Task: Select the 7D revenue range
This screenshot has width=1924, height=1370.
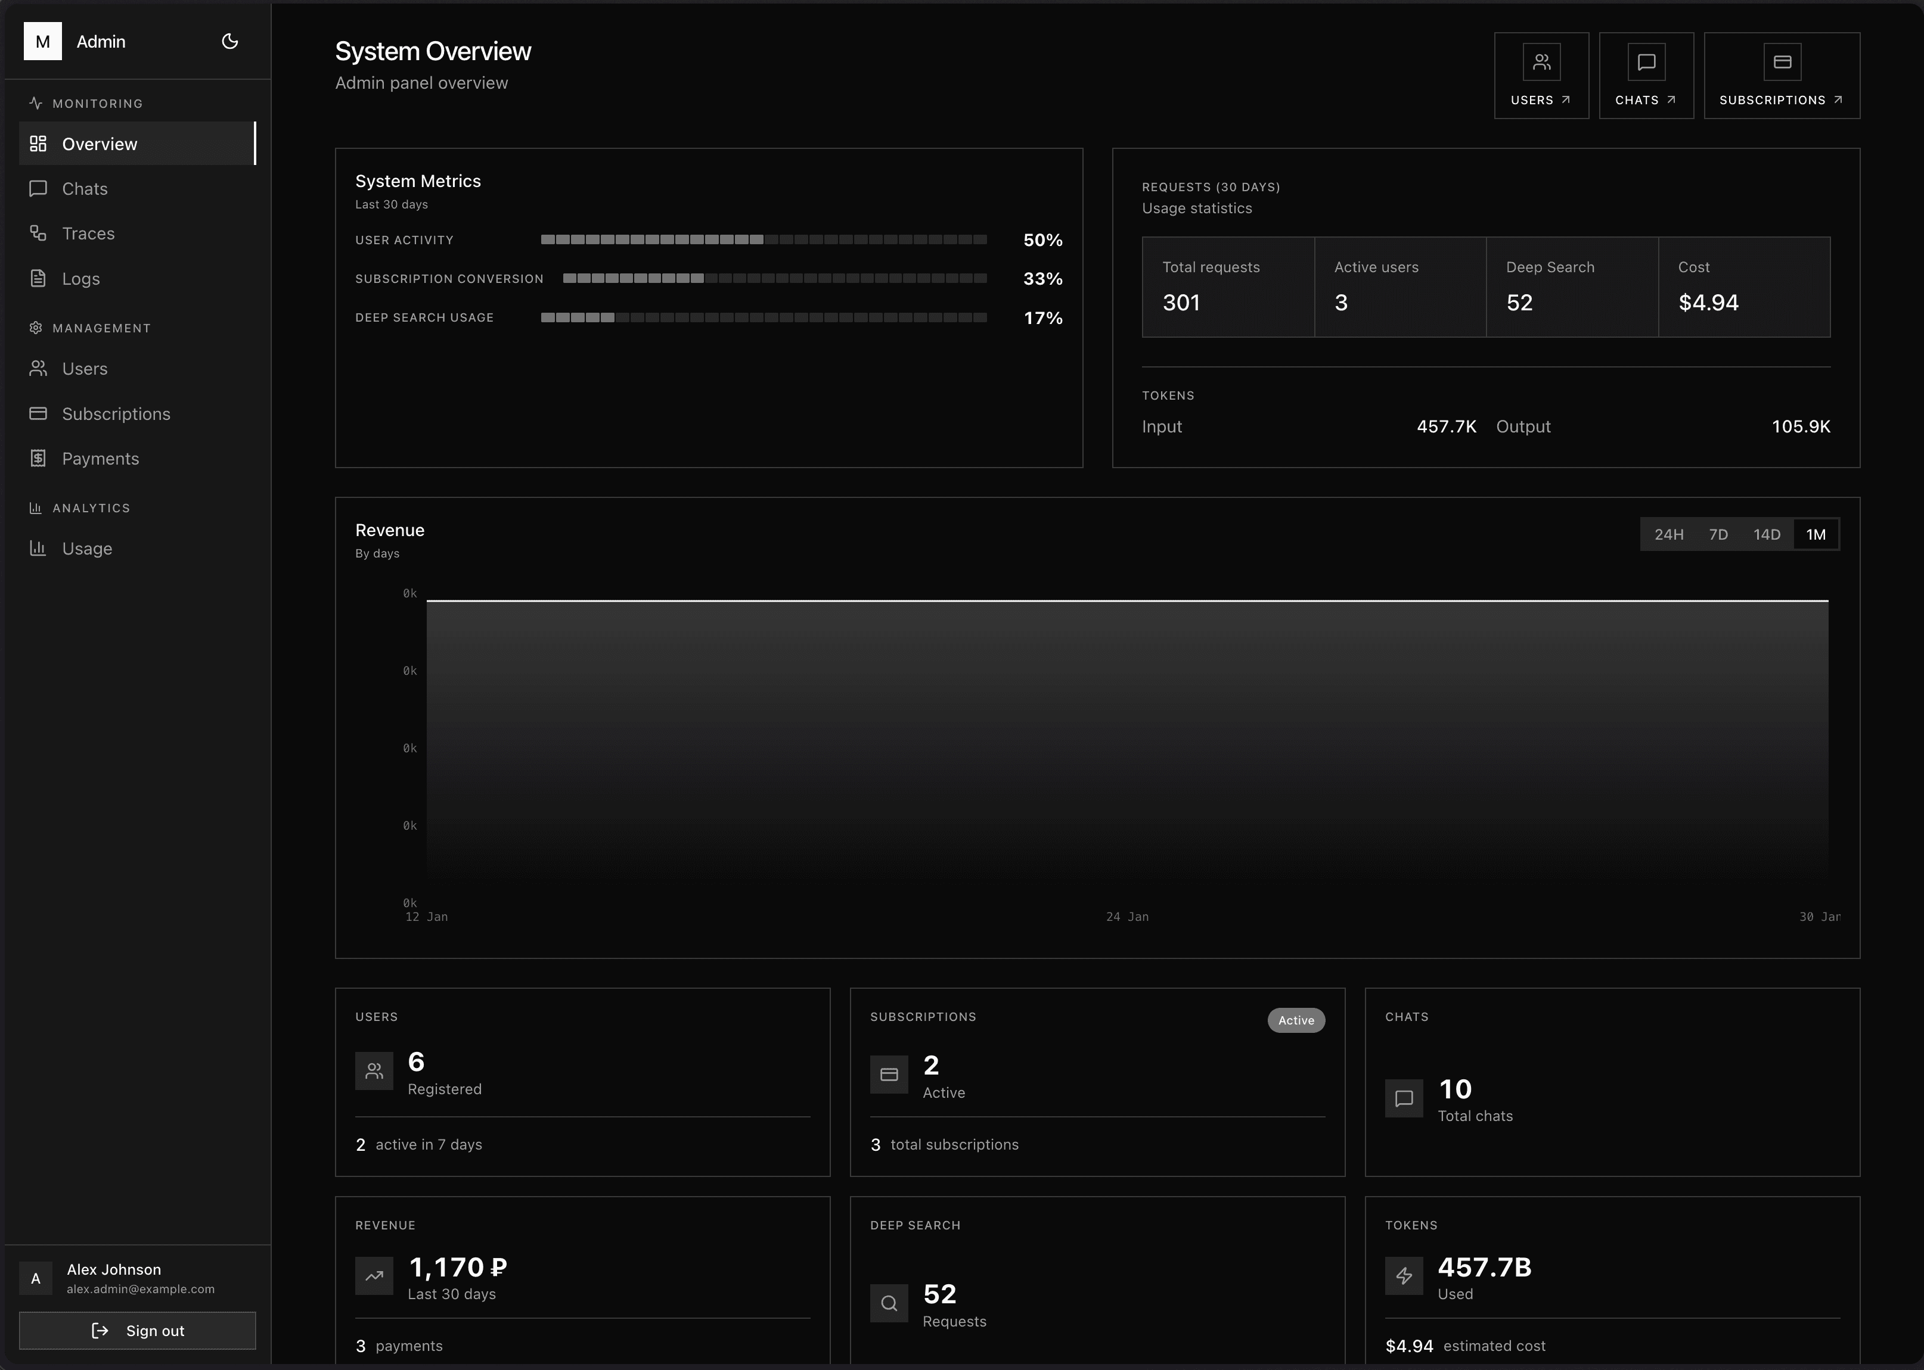Action: 1719,534
